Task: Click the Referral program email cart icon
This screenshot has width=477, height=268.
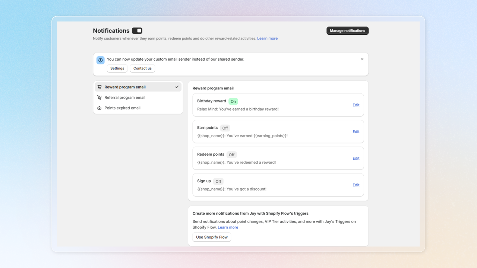Action: pyautogui.click(x=99, y=98)
